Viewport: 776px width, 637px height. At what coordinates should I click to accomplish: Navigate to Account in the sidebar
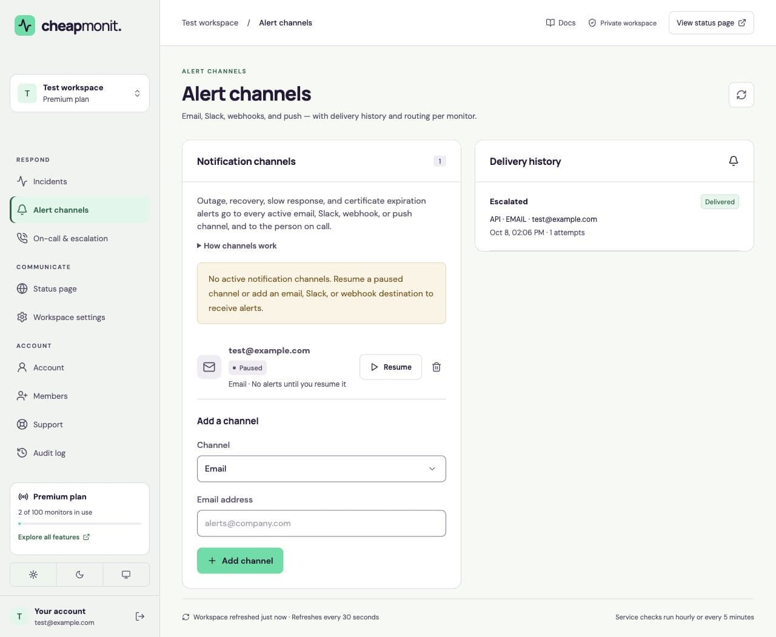[79, 367]
